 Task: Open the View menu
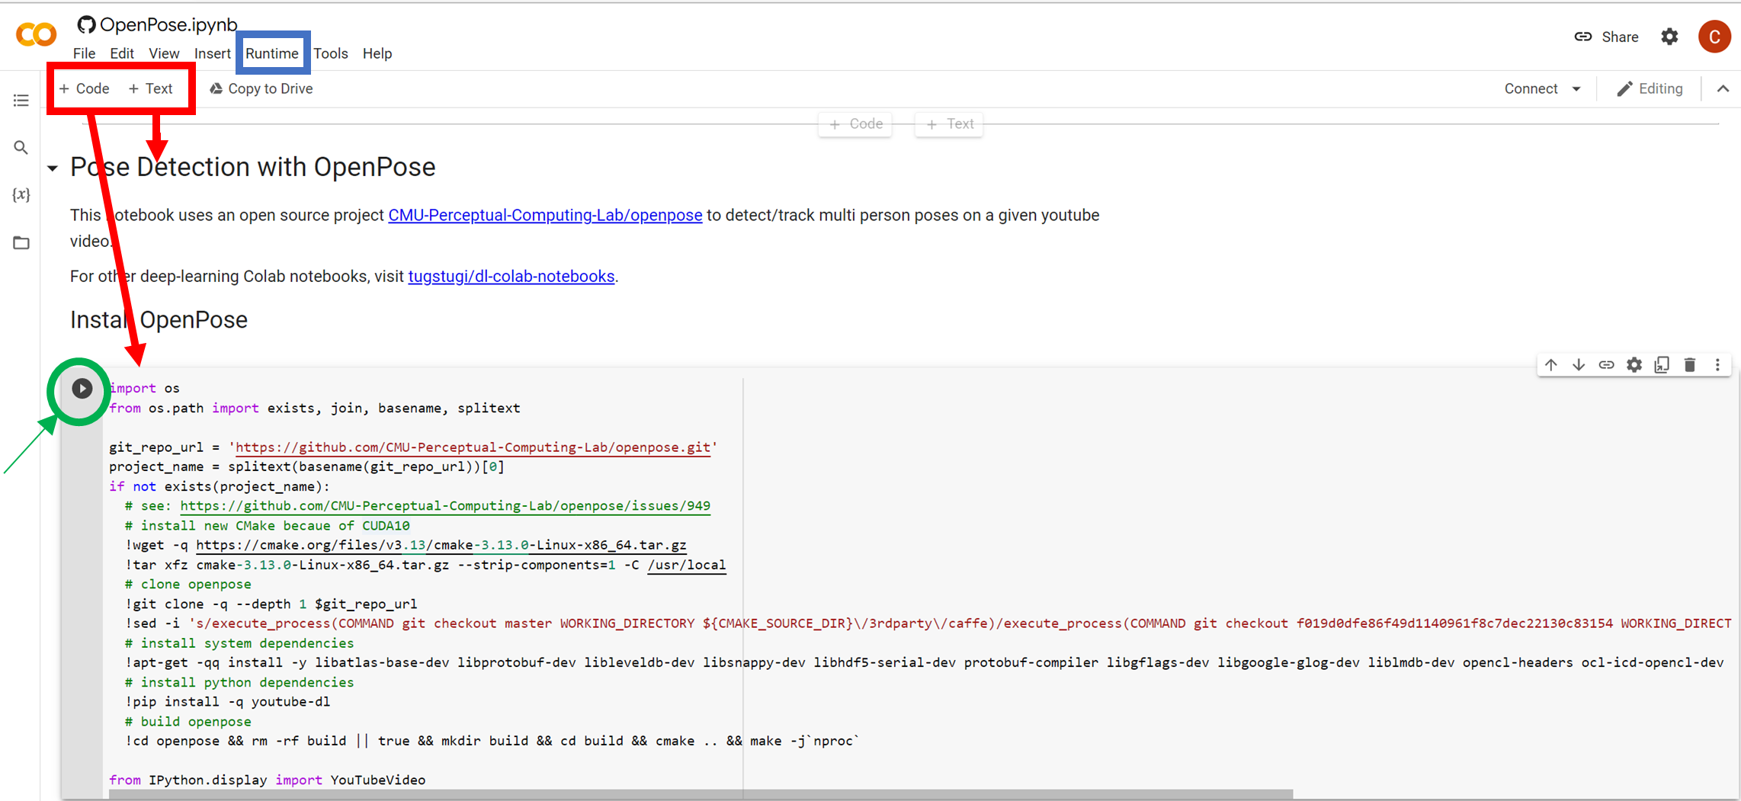164,53
